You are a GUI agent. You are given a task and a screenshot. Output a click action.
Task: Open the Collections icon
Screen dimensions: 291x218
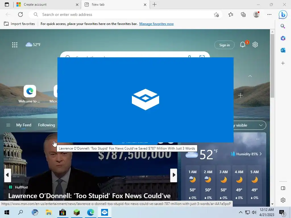click(243, 14)
